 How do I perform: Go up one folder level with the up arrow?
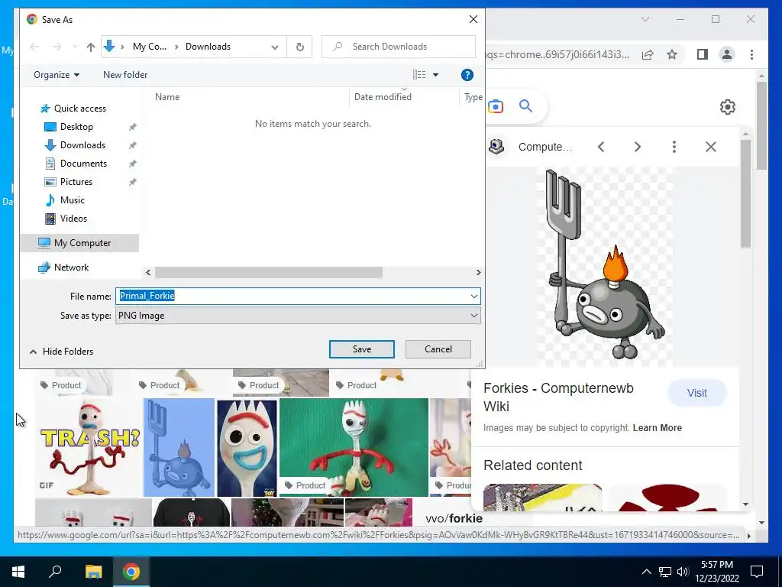(x=90, y=47)
